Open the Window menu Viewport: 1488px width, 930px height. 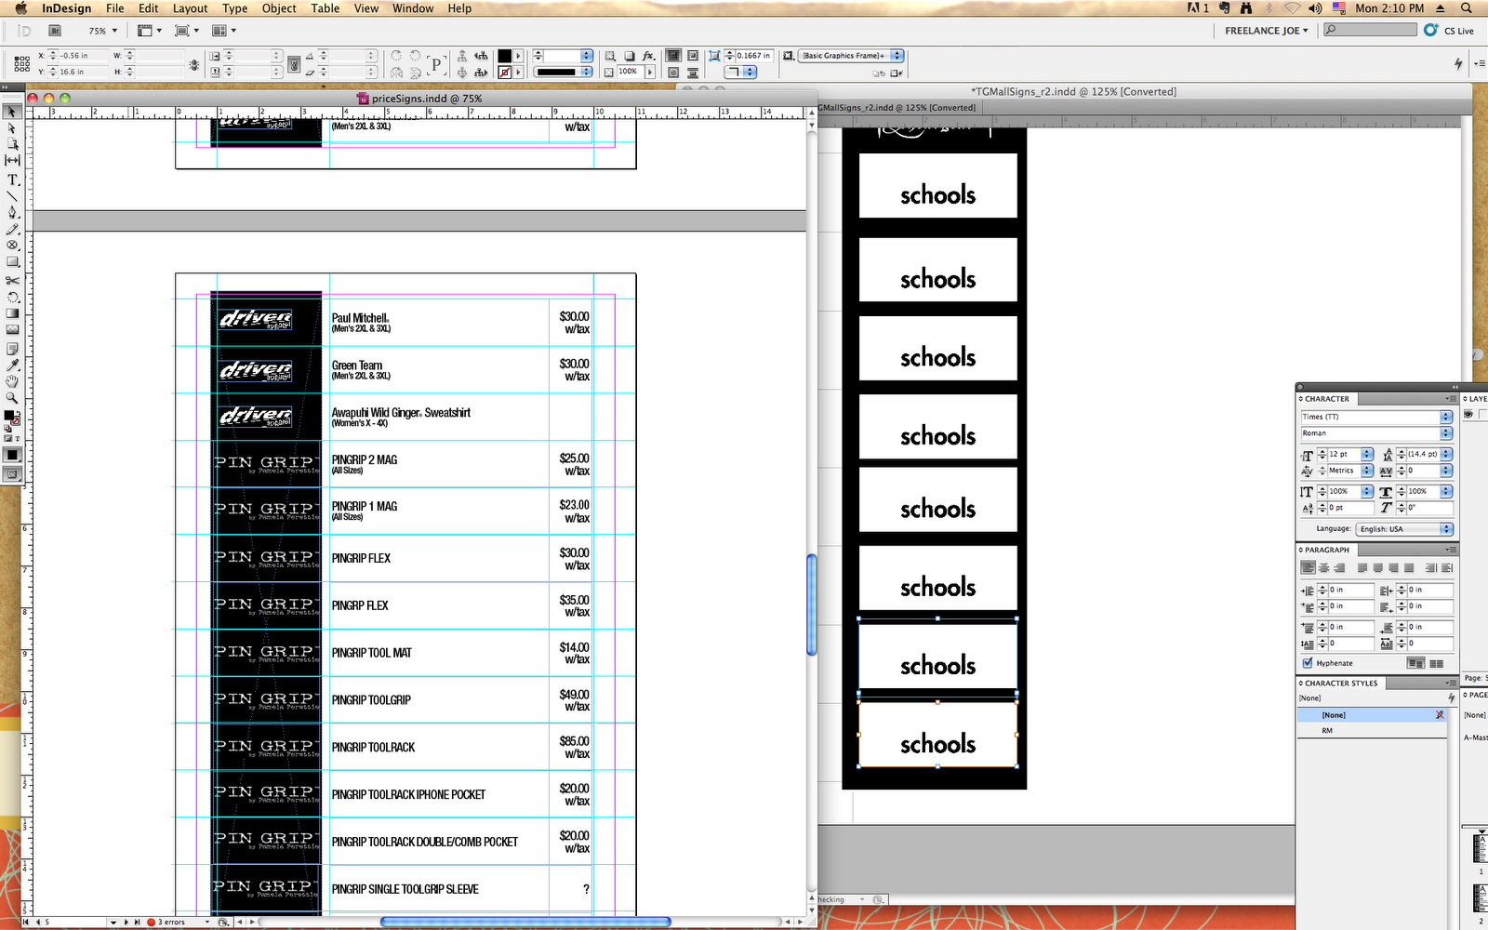413,8
